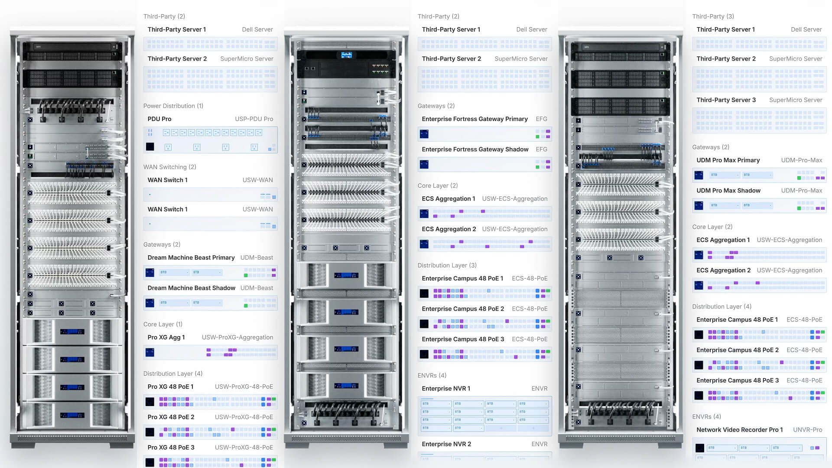Image resolution: width=832 pixels, height=468 pixels.
Task: Click the Network Video Recorder Pro 1 name
Action: (740, 429)
